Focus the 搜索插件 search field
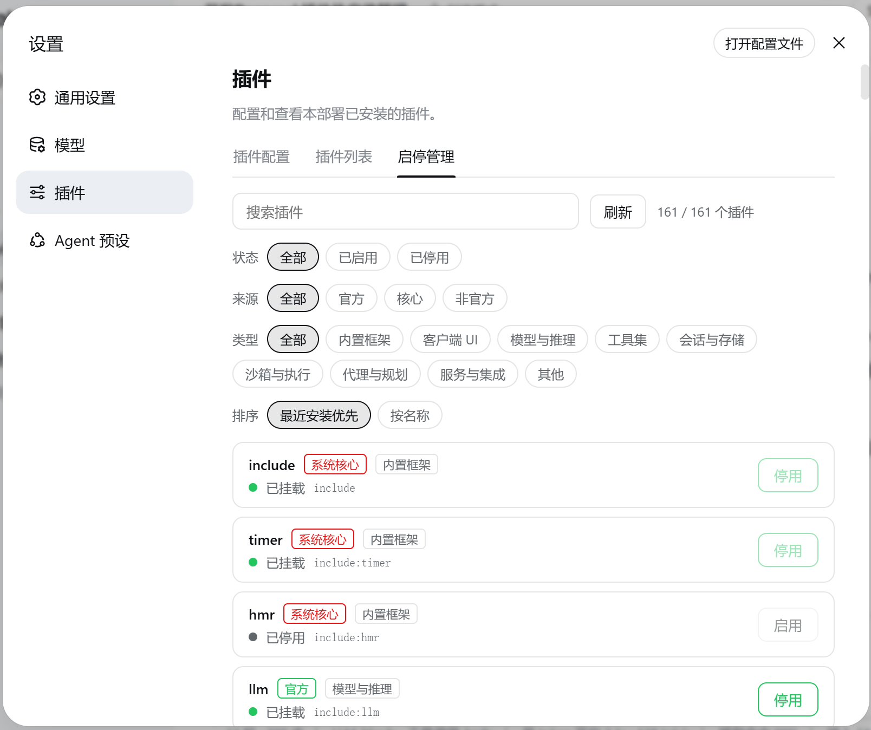Image resolution: width=871 pixels, height=730 pixels. (x=406, y=212)
